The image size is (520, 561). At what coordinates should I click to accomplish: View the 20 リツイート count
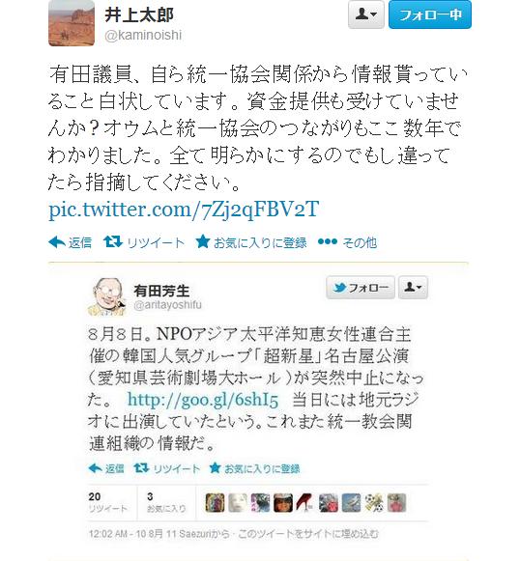tap(108, 502)
